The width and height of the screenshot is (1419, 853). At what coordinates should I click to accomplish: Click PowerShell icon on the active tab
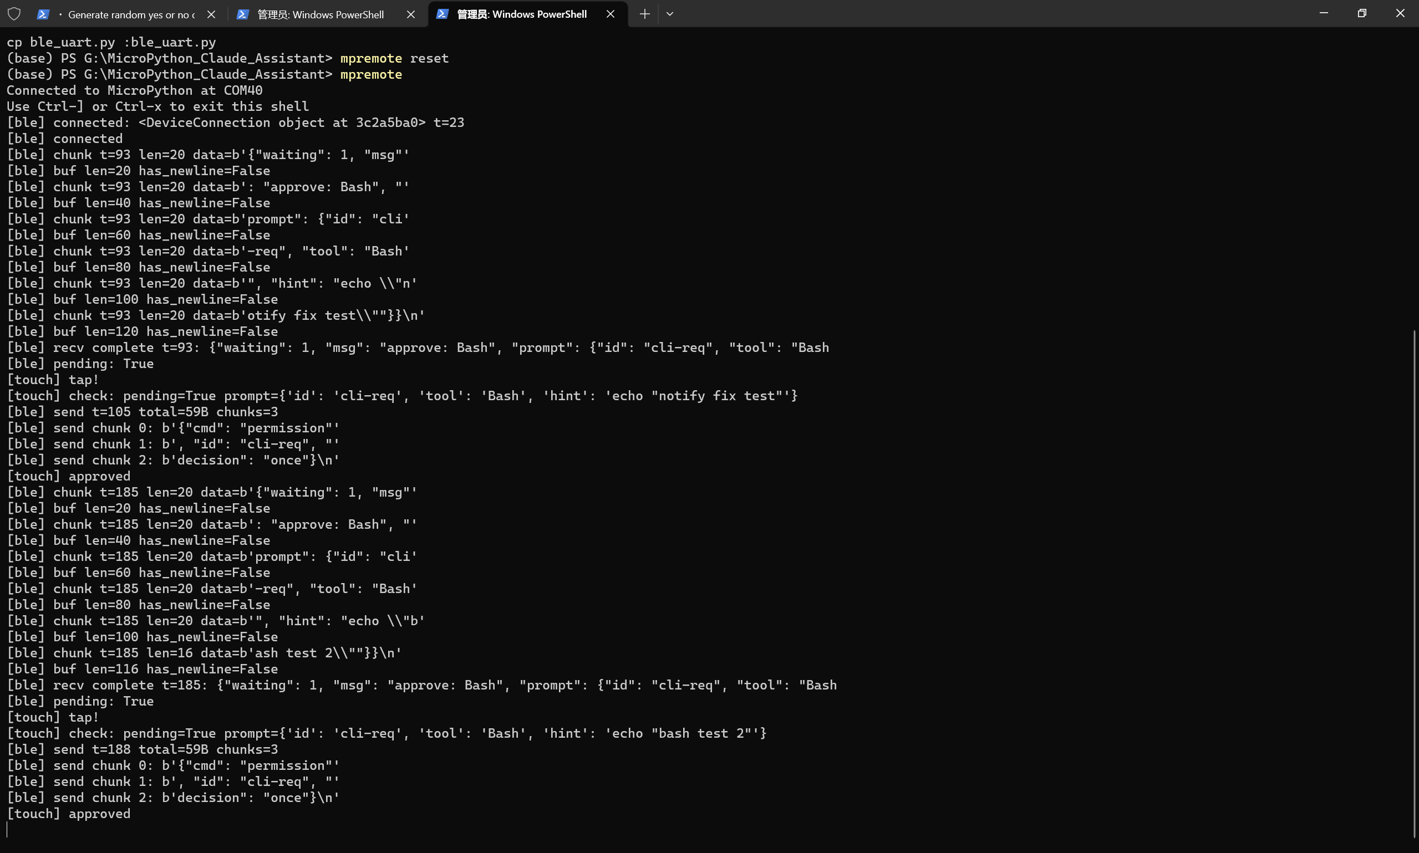pyautogui.click(x=442, y=14)
